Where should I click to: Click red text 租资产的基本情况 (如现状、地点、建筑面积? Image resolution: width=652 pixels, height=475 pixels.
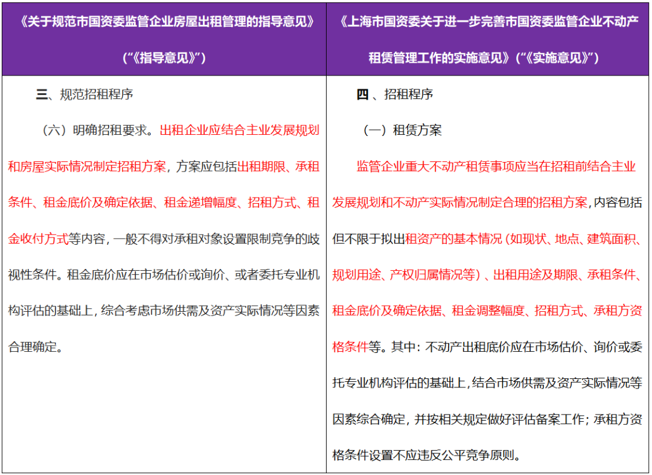tap(523, 239)
